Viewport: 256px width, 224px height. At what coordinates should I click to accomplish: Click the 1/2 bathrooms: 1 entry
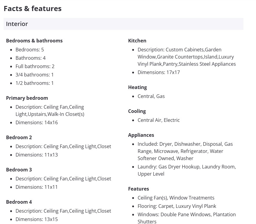coord(34,83)
